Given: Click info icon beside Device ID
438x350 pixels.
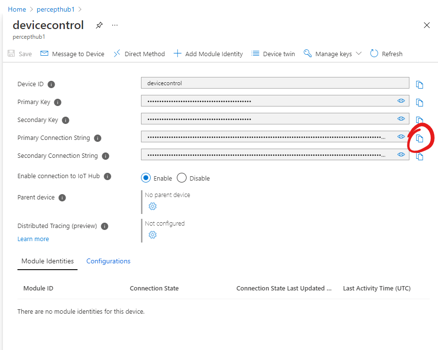Looking at the screenshot, I should (x=51, y=84).
